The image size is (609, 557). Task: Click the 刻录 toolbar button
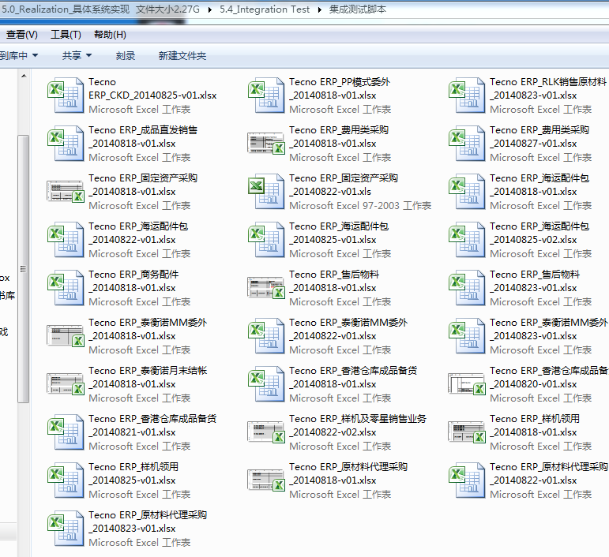pos(126,56)
